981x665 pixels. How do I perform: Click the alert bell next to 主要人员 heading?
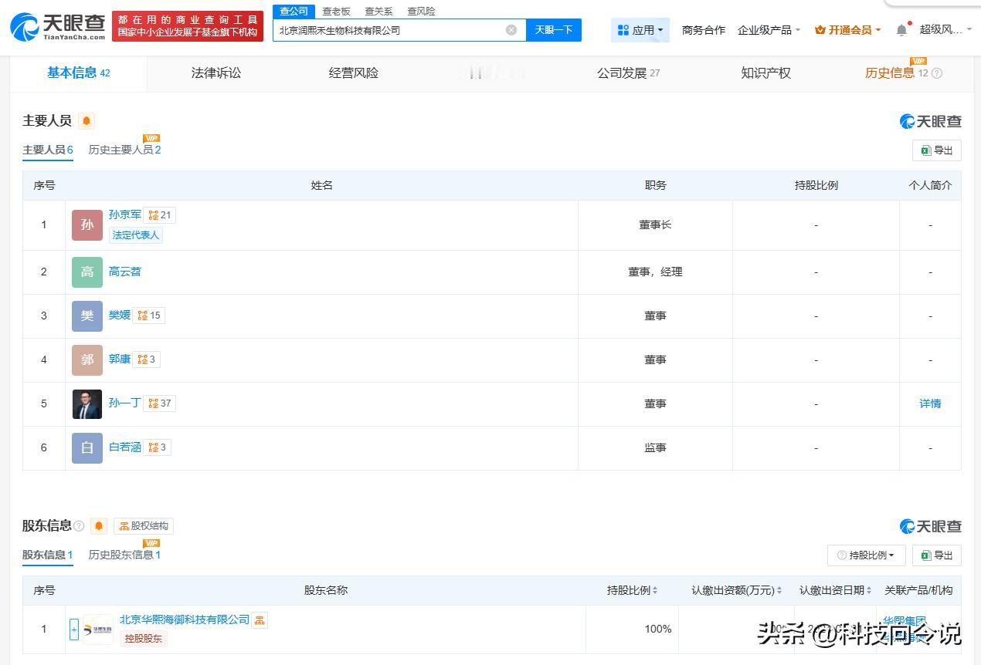pyautogui.click(x=87, y=121)
